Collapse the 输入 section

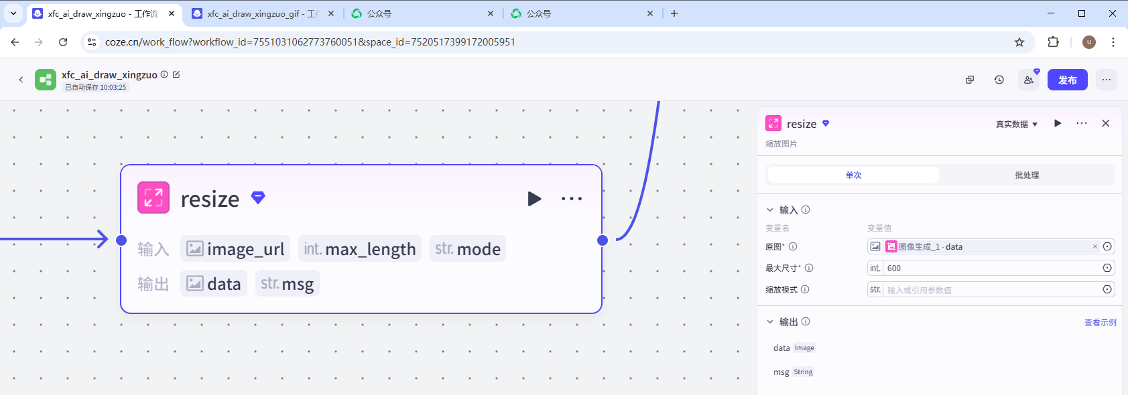coord(770,210)
